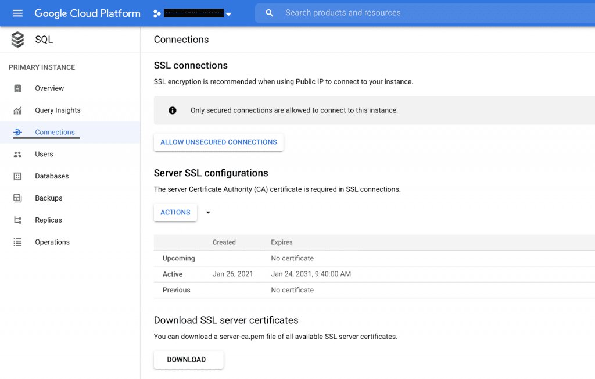Viewport: 595px width, 379px height.
Task: Click the Replicas icon in sidebar
Action: pos(17,220)
